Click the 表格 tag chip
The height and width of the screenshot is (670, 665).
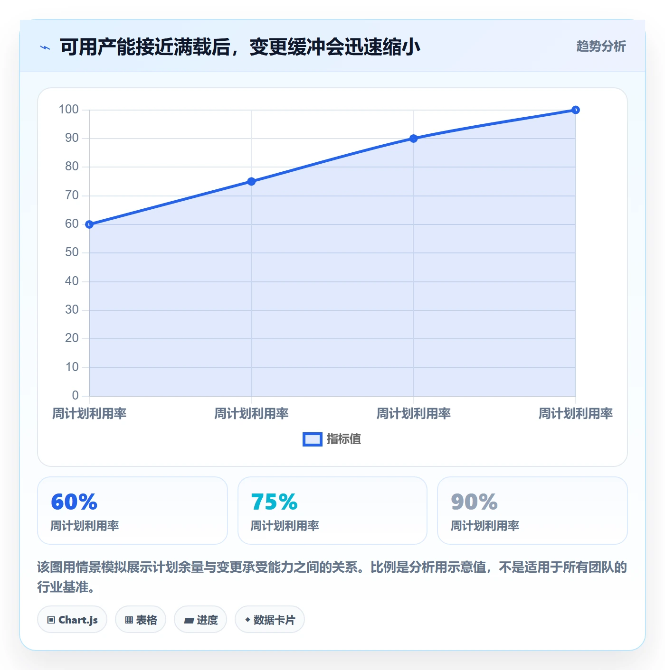pos(141,620)
